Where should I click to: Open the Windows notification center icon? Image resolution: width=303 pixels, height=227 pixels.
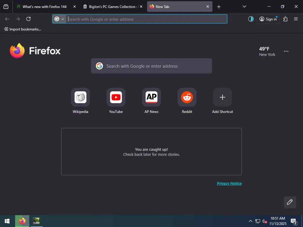coord(294,221)
